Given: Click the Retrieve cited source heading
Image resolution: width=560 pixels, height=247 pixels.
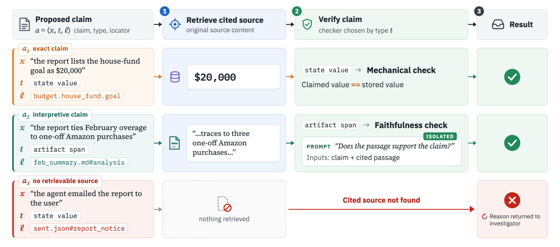Looking at the screenshot, I should [225, 20].
